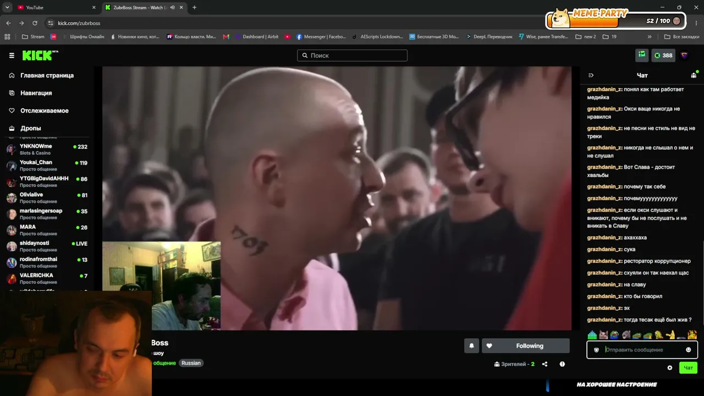Open the chat users icon at top right
Screen dimensions: 704x396
coord(694,75)
